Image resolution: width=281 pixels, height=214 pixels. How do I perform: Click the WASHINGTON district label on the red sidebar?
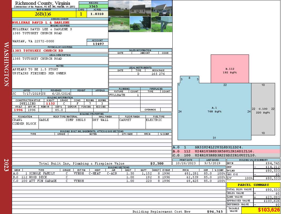click(x=6, y=64)
